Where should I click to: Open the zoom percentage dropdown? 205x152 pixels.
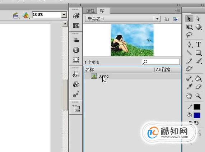(x=64, y=15)
